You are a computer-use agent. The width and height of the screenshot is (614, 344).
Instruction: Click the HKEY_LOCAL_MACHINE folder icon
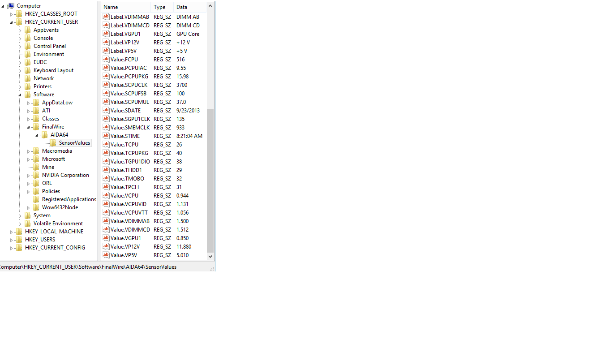pos(19,232)
